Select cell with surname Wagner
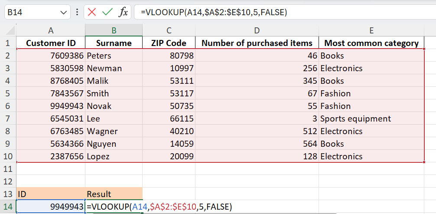This screenshot has height=214, width=436. [114, 131]
